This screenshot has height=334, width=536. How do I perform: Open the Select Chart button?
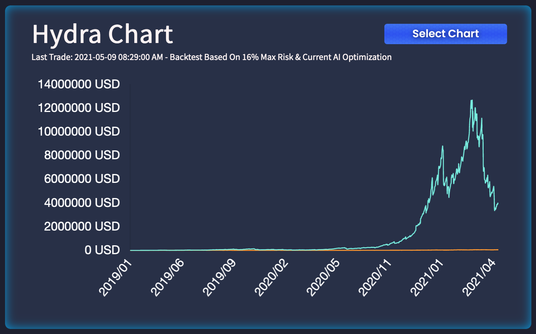pos(445,34)
